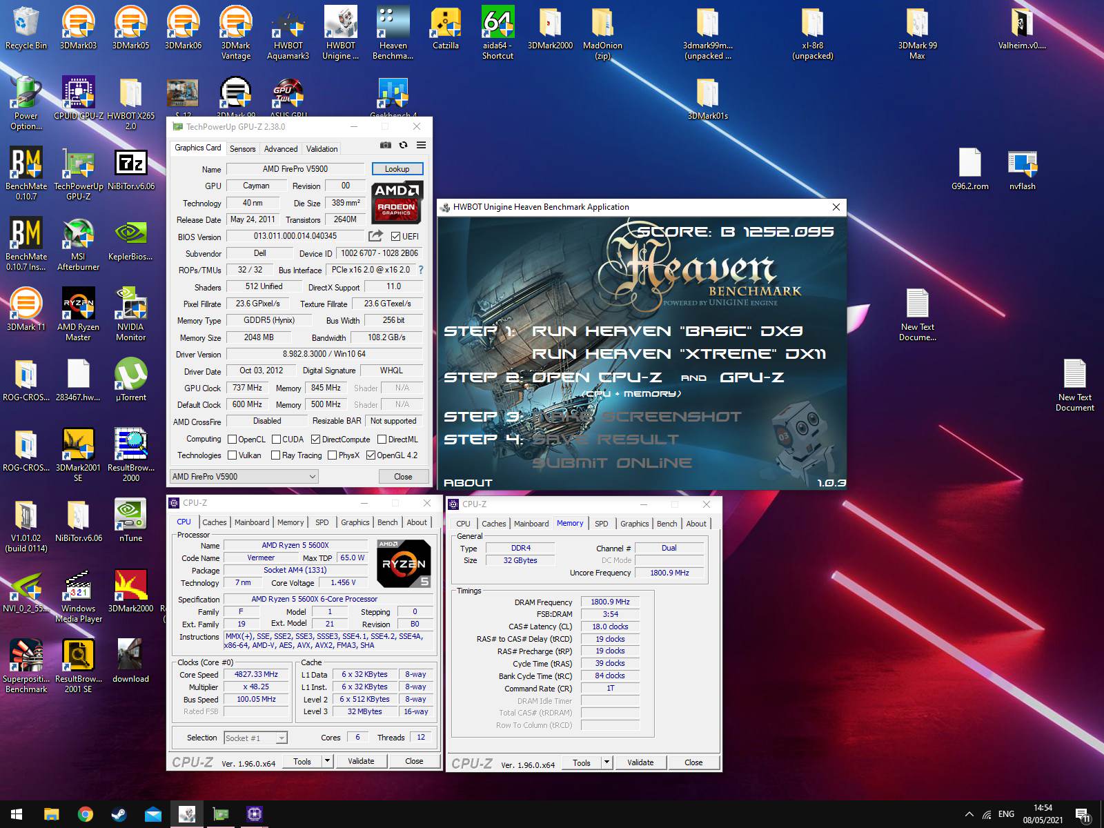Open Chrome from the taskbar

click(x=85, y=814)
